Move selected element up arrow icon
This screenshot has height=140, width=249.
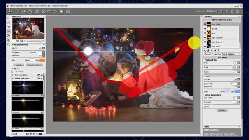pyautogui.click(x=215, y=51)
